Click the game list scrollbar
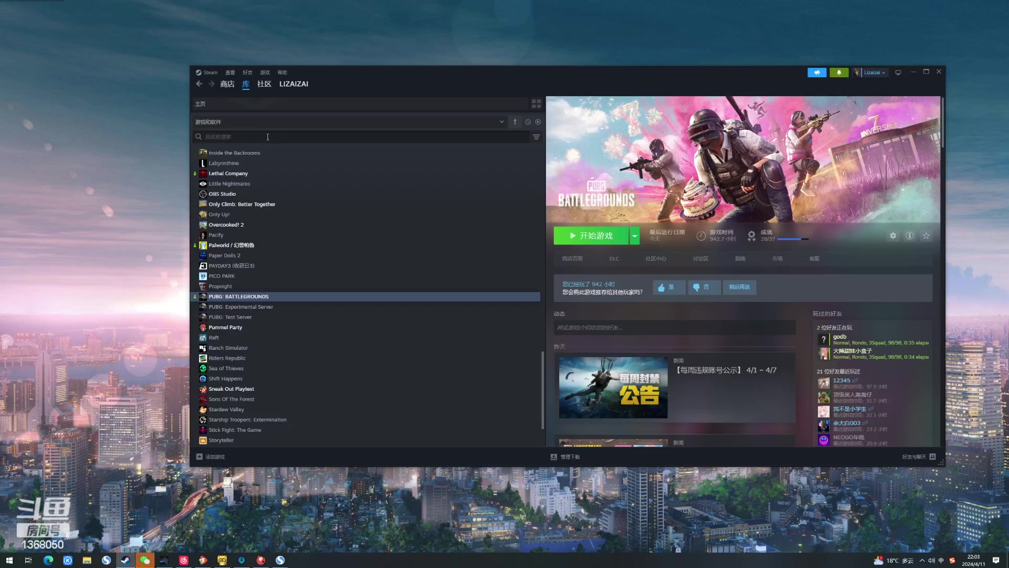1009x568 pixels. coord(542,390)
